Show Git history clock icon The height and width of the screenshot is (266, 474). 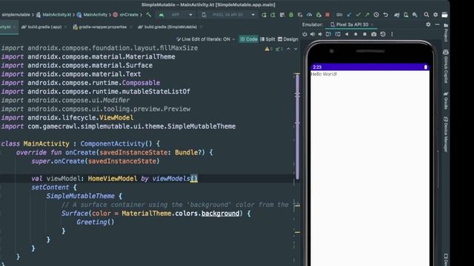pyautogui.click(x=376, y=15)
